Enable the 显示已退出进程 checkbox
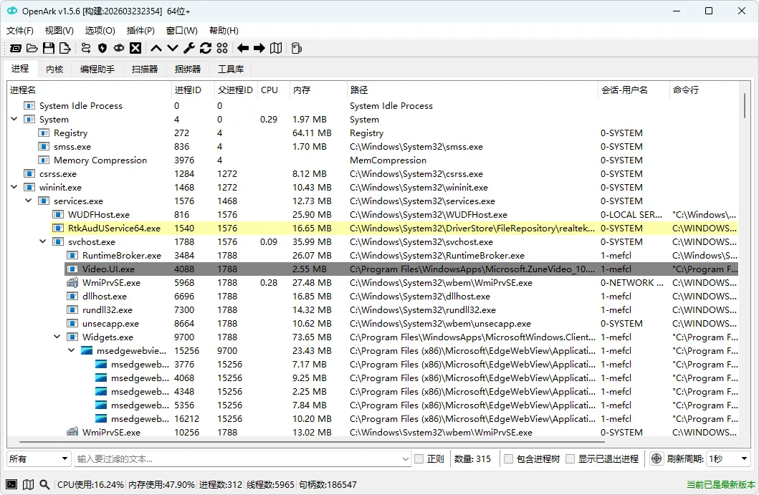 point(571,458)
